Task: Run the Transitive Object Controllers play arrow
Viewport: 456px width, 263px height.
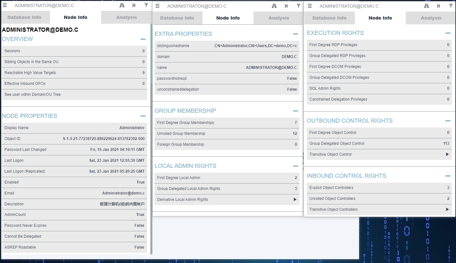Action: point(447,210)
